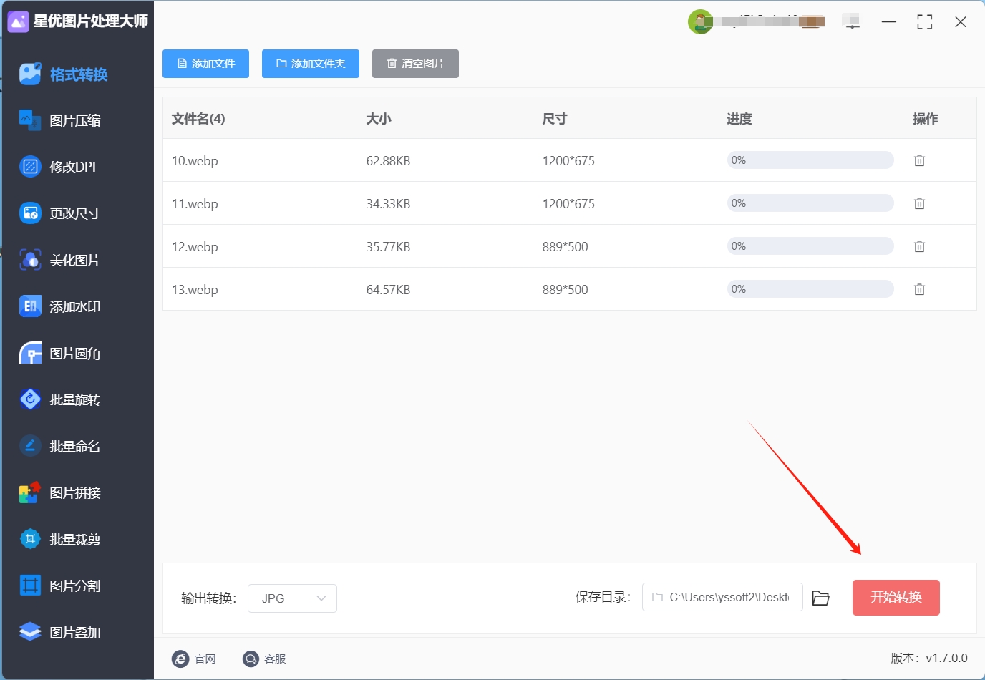Click the 图片拼接 puzzle icon
This screenshot has width=985, height=680.
point(30,492)
